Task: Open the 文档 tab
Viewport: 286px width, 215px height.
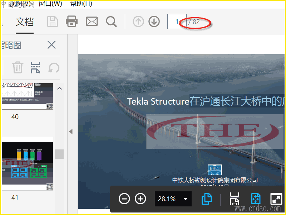Action: pos(25,22)
